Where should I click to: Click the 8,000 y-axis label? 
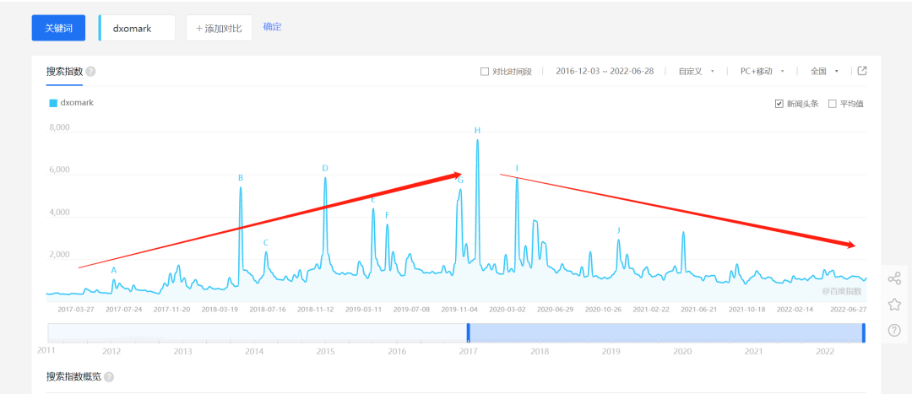click(x=58, y=128)
